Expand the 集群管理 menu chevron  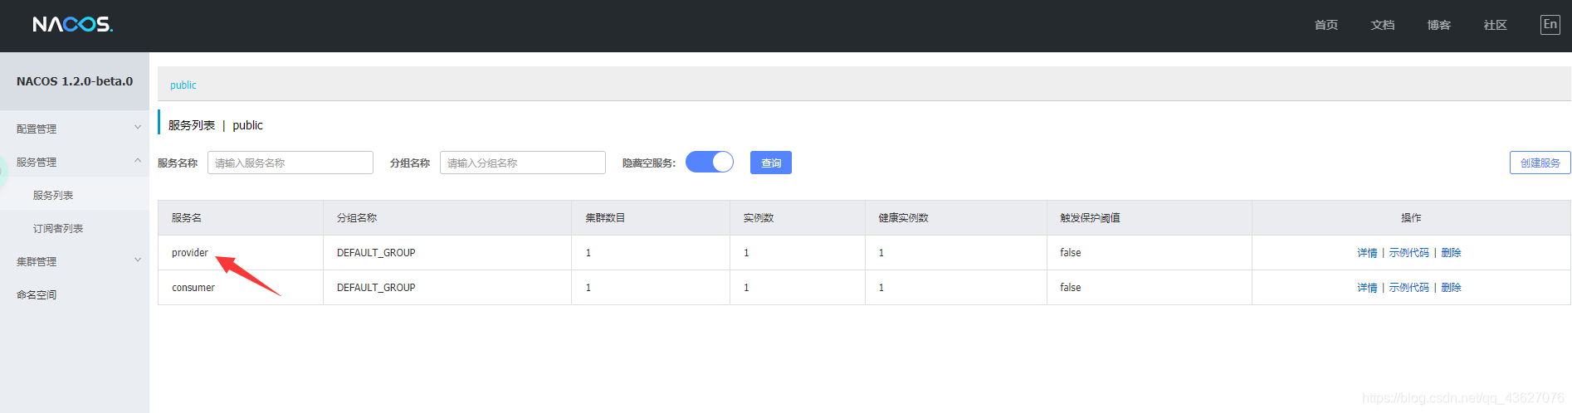point(138,260)
